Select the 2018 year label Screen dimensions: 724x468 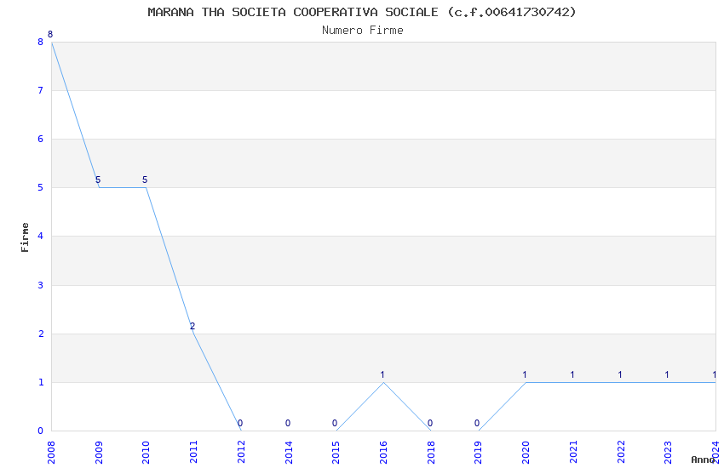pyautogui.click(x=431, y=453)
